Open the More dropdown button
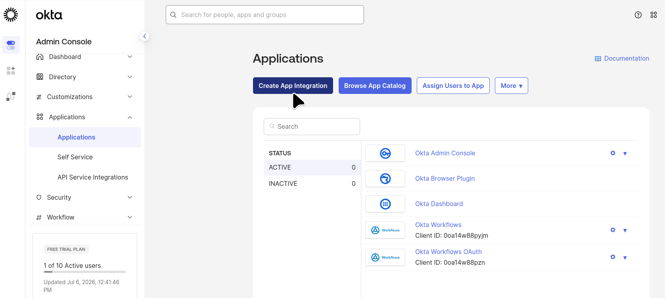665x298 pixels. click(x=512, y=86)
